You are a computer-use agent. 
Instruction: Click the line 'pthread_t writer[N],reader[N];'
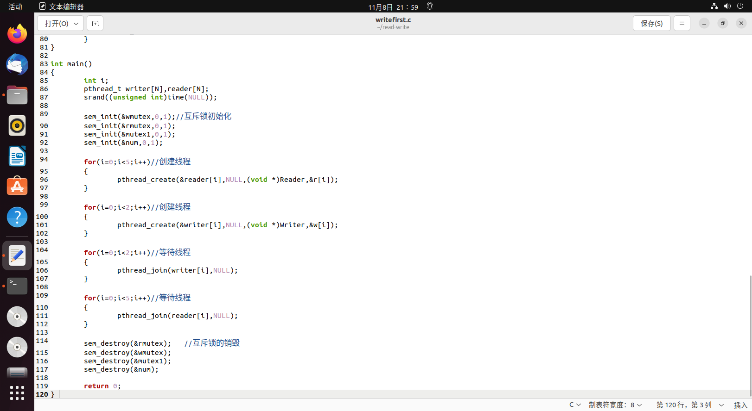pyautogui.click(x=146, y=89)
